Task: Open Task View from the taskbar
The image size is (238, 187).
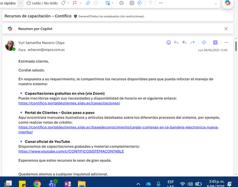Action: coord(8,184)
